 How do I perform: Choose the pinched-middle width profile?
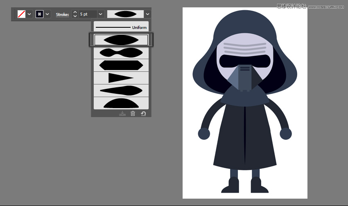click(x=121, y=53)
